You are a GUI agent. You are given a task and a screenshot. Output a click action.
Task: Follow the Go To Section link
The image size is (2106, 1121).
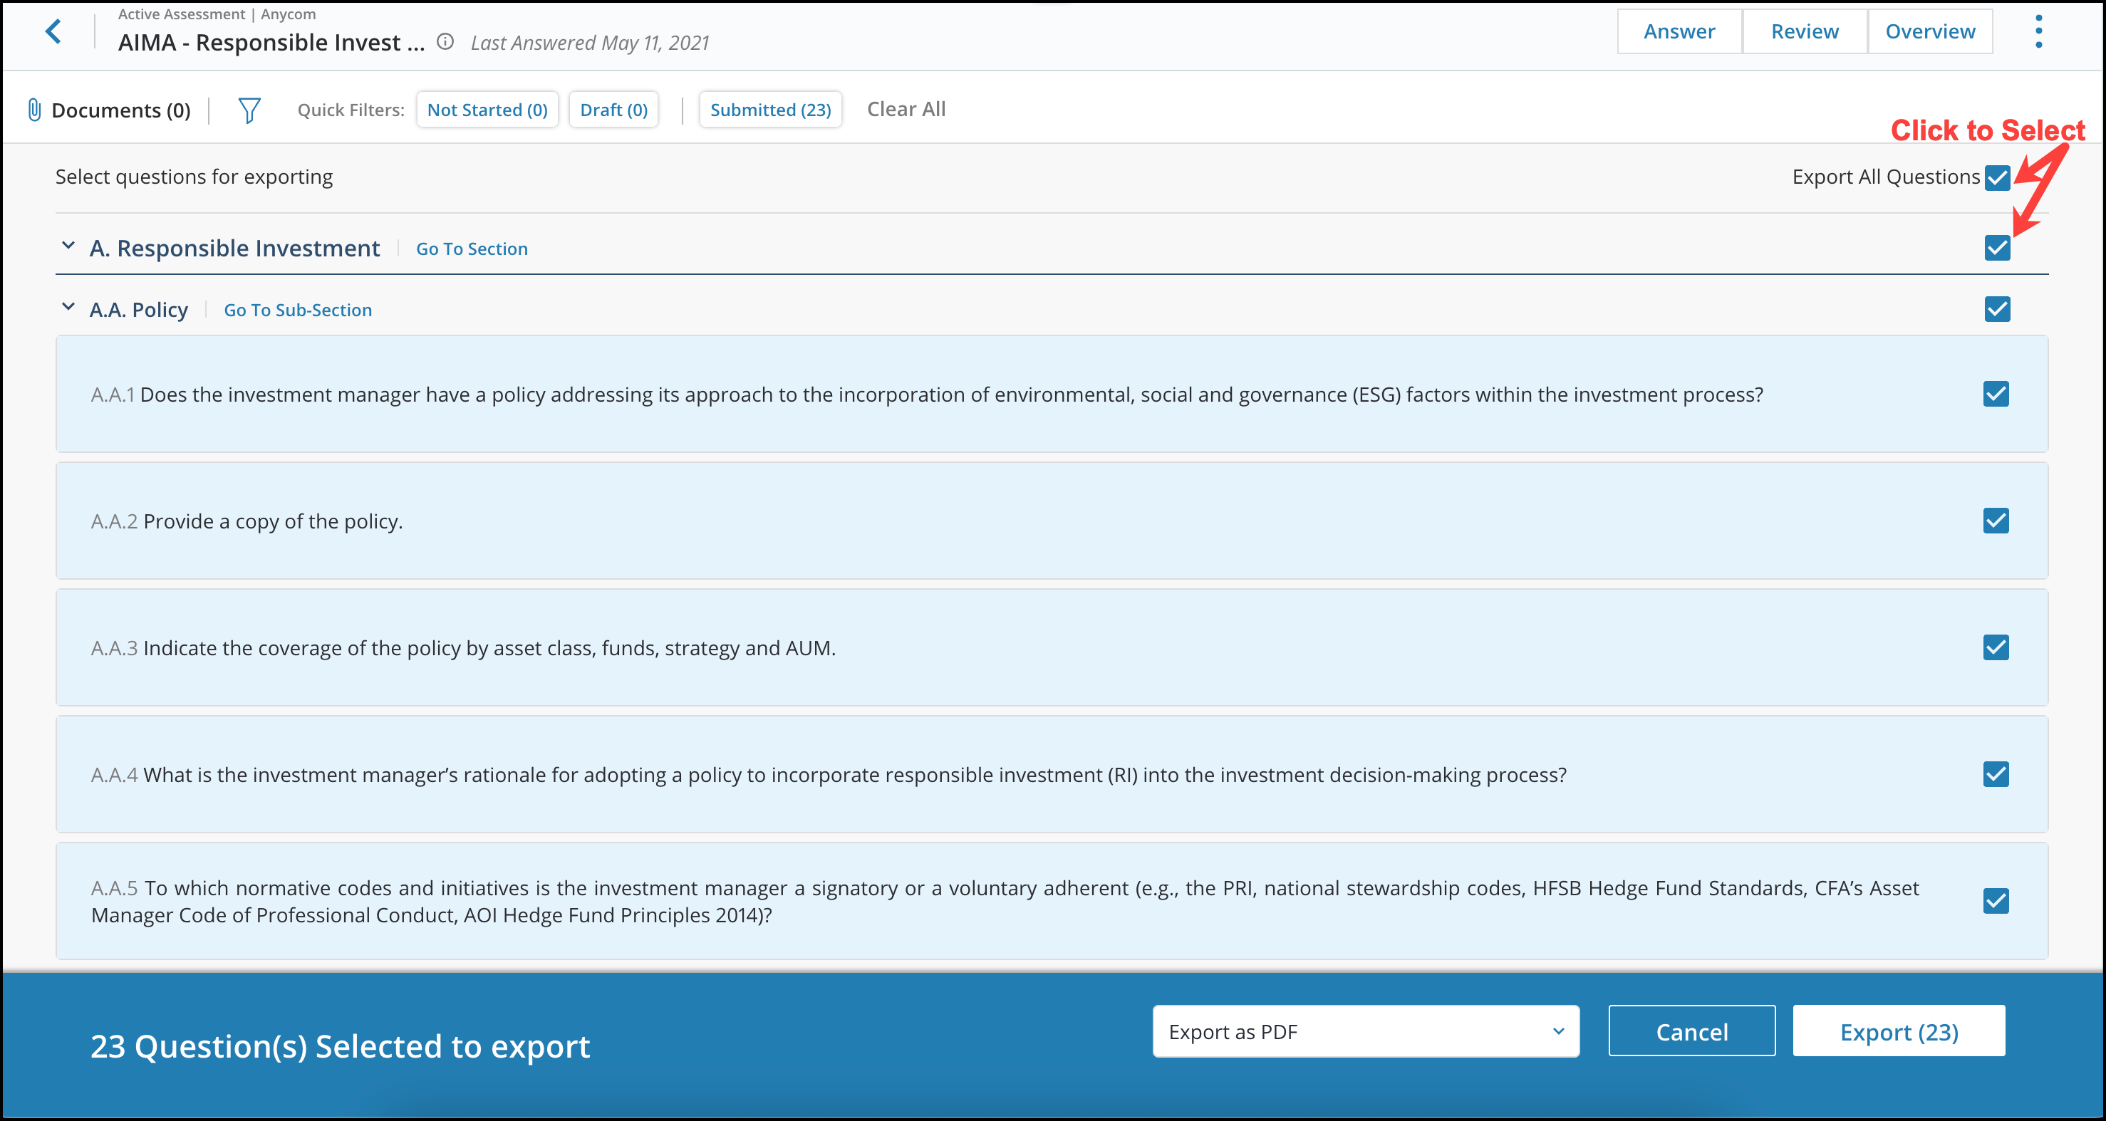pyautogui.click(x=472, y=249)
